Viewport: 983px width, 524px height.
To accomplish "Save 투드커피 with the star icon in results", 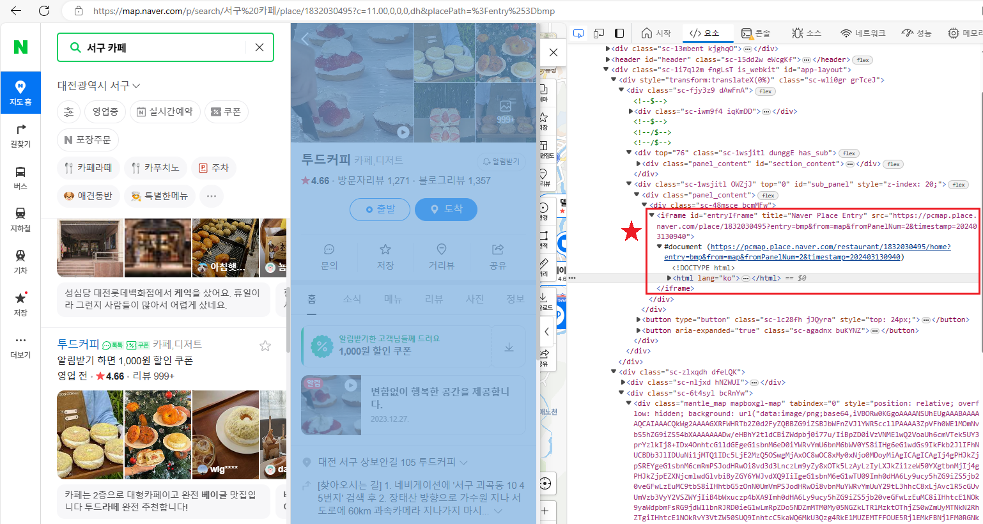I will pyautogui.click(x=265, y=346).
